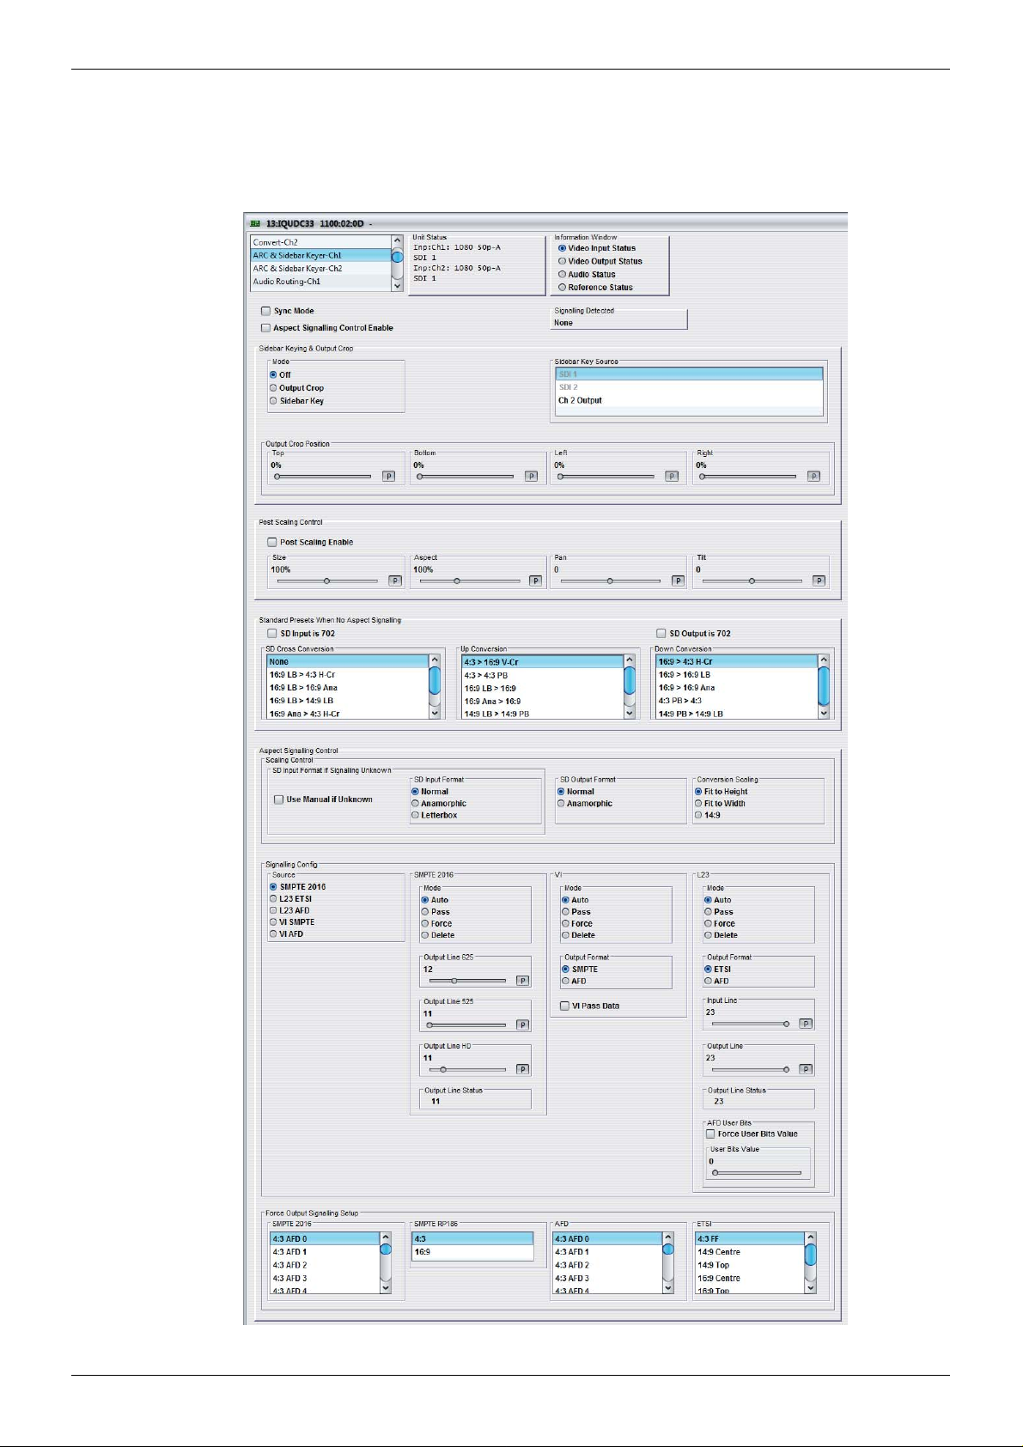Select 16:9 > 16:9 LB down conversion

pos(737,675)
